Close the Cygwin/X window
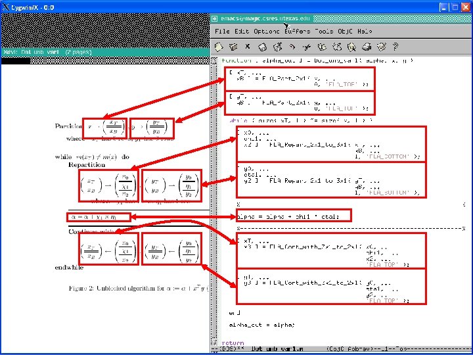Viewport: 473px width, 355px height. pos(466,7)
